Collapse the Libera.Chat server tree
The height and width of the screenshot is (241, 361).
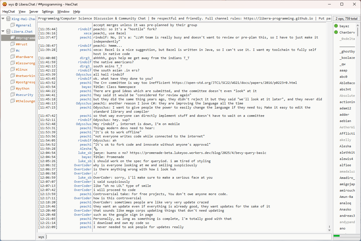(3, 31)
